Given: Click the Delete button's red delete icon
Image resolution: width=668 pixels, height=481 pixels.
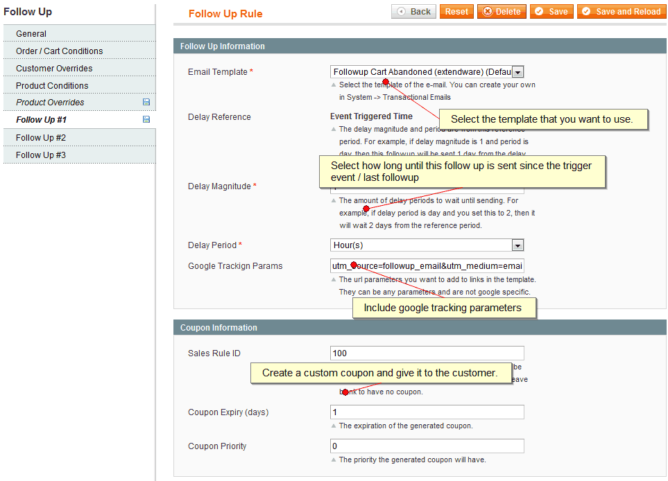Looking at the screenshot, I should pos(488,11).
